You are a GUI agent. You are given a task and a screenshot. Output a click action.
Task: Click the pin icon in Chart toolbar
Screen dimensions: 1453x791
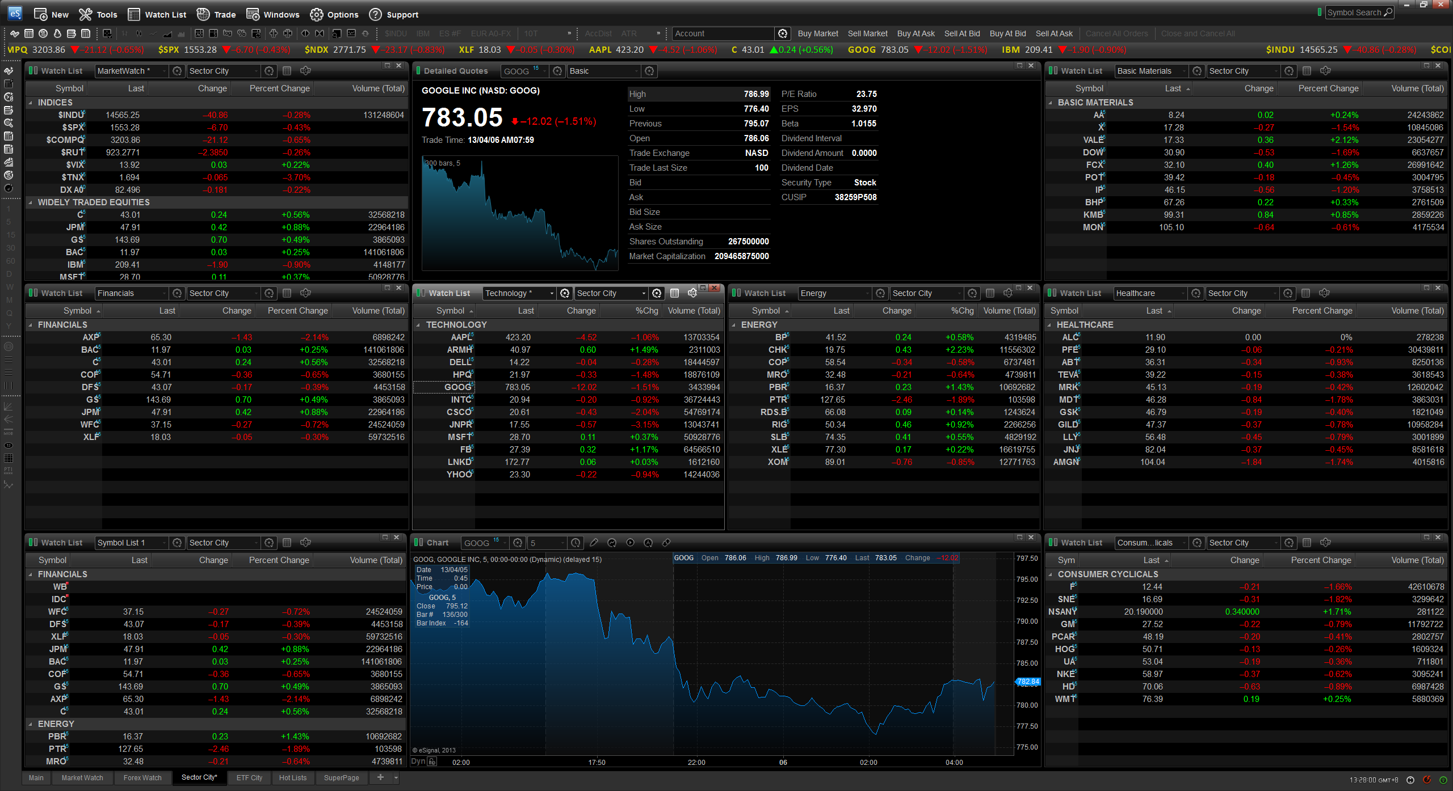coord(666,543)
